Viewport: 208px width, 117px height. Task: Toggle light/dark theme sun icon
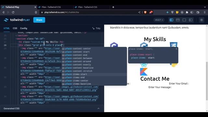point(201,20)
